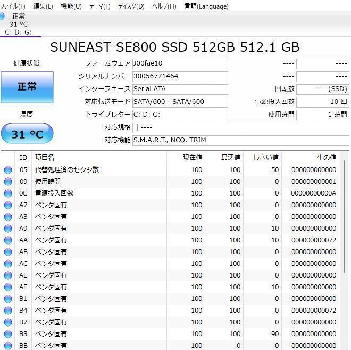Select the 使用時間 row name in table
Viewport: 351px width, 350px height.
point(48,181)
